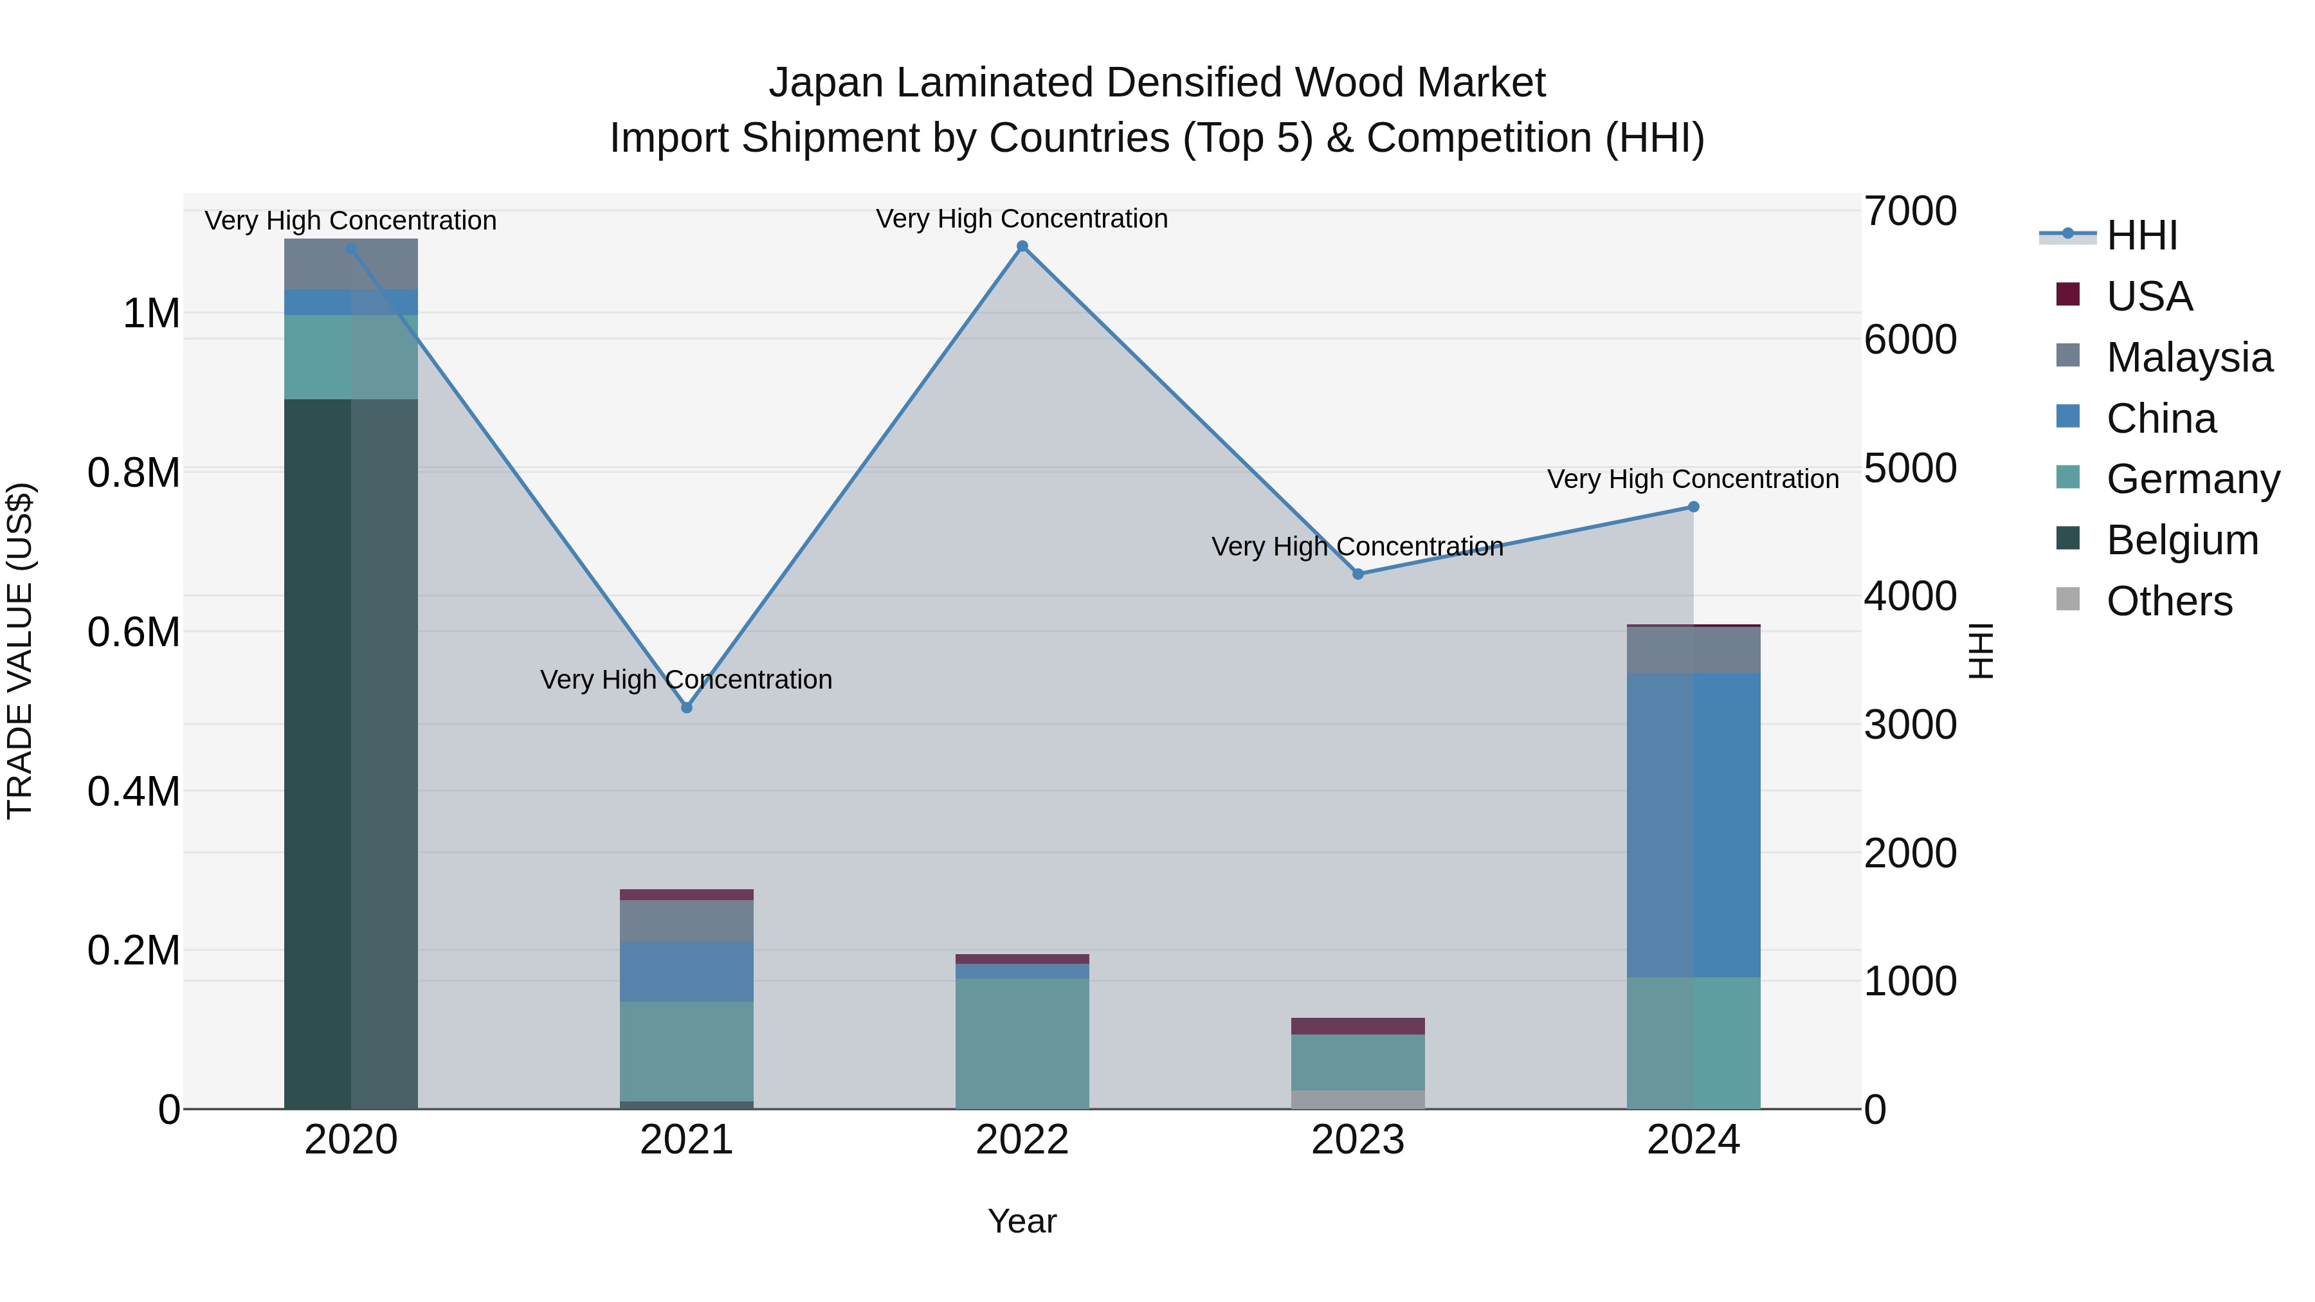Image resolution: width=2315 pixels, height=1302 pixels.
Task: Click the USA bar segment in 2021
Action: pyautogui.click(x=687, y=895)
